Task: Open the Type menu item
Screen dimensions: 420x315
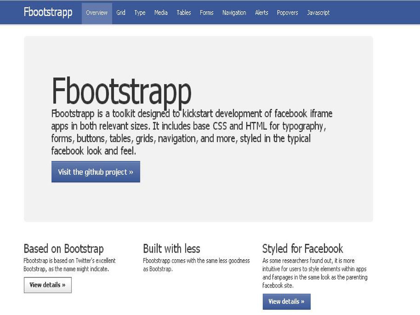Action: pos(140,13)
